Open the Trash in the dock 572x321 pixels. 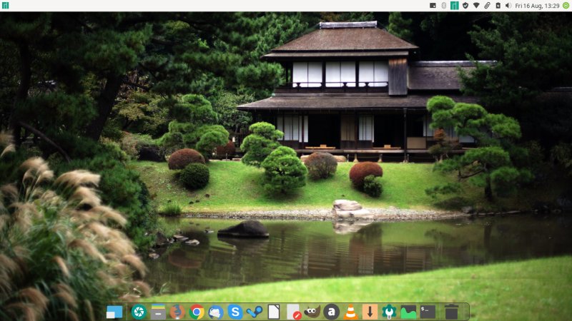coord(451,312)
